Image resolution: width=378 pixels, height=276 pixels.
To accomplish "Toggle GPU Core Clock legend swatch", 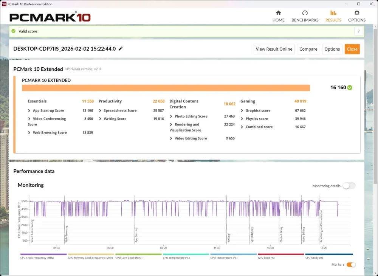I will 138,254.
